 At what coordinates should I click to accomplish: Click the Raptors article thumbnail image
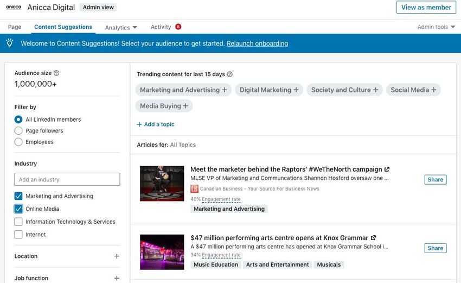[162, 184]
